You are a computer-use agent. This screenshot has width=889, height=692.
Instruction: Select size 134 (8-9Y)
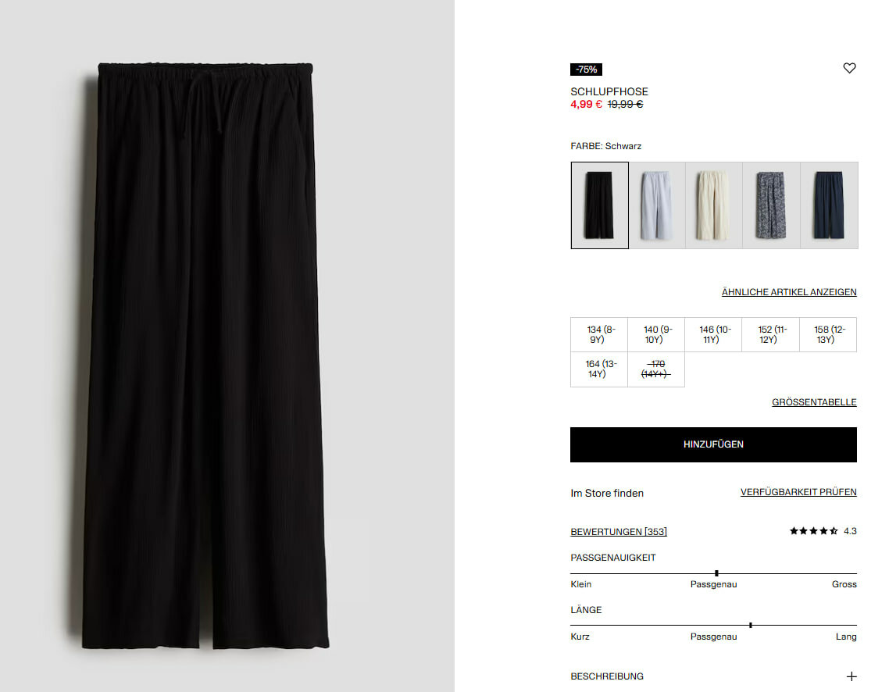[x=599, y=334]
